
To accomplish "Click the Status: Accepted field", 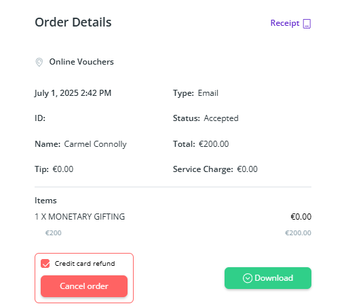I will [206, 118].
